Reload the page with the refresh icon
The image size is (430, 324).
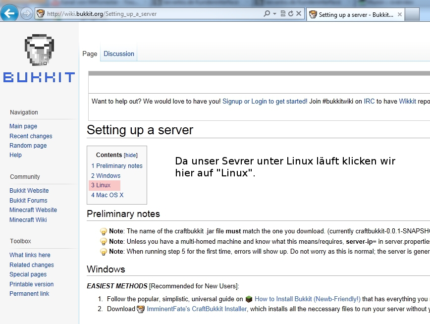291,13
